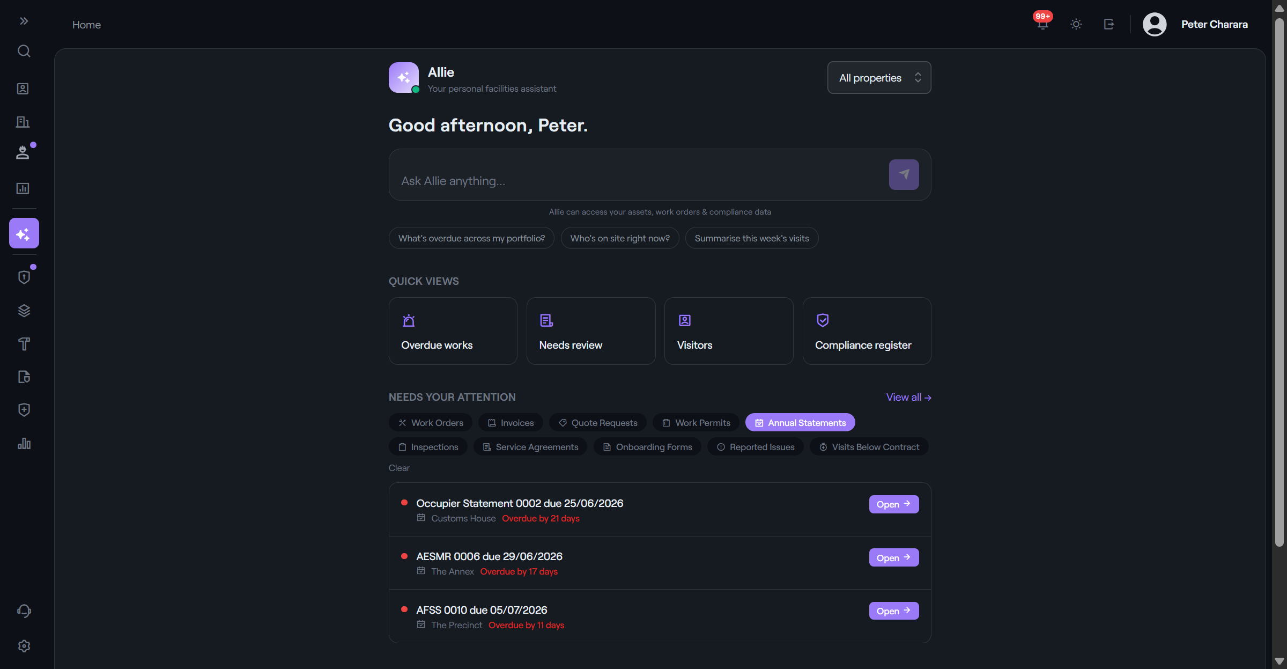This screenshot has height=669, width=1287.
Task: Open the headset support icon
Action: point(24,611)
